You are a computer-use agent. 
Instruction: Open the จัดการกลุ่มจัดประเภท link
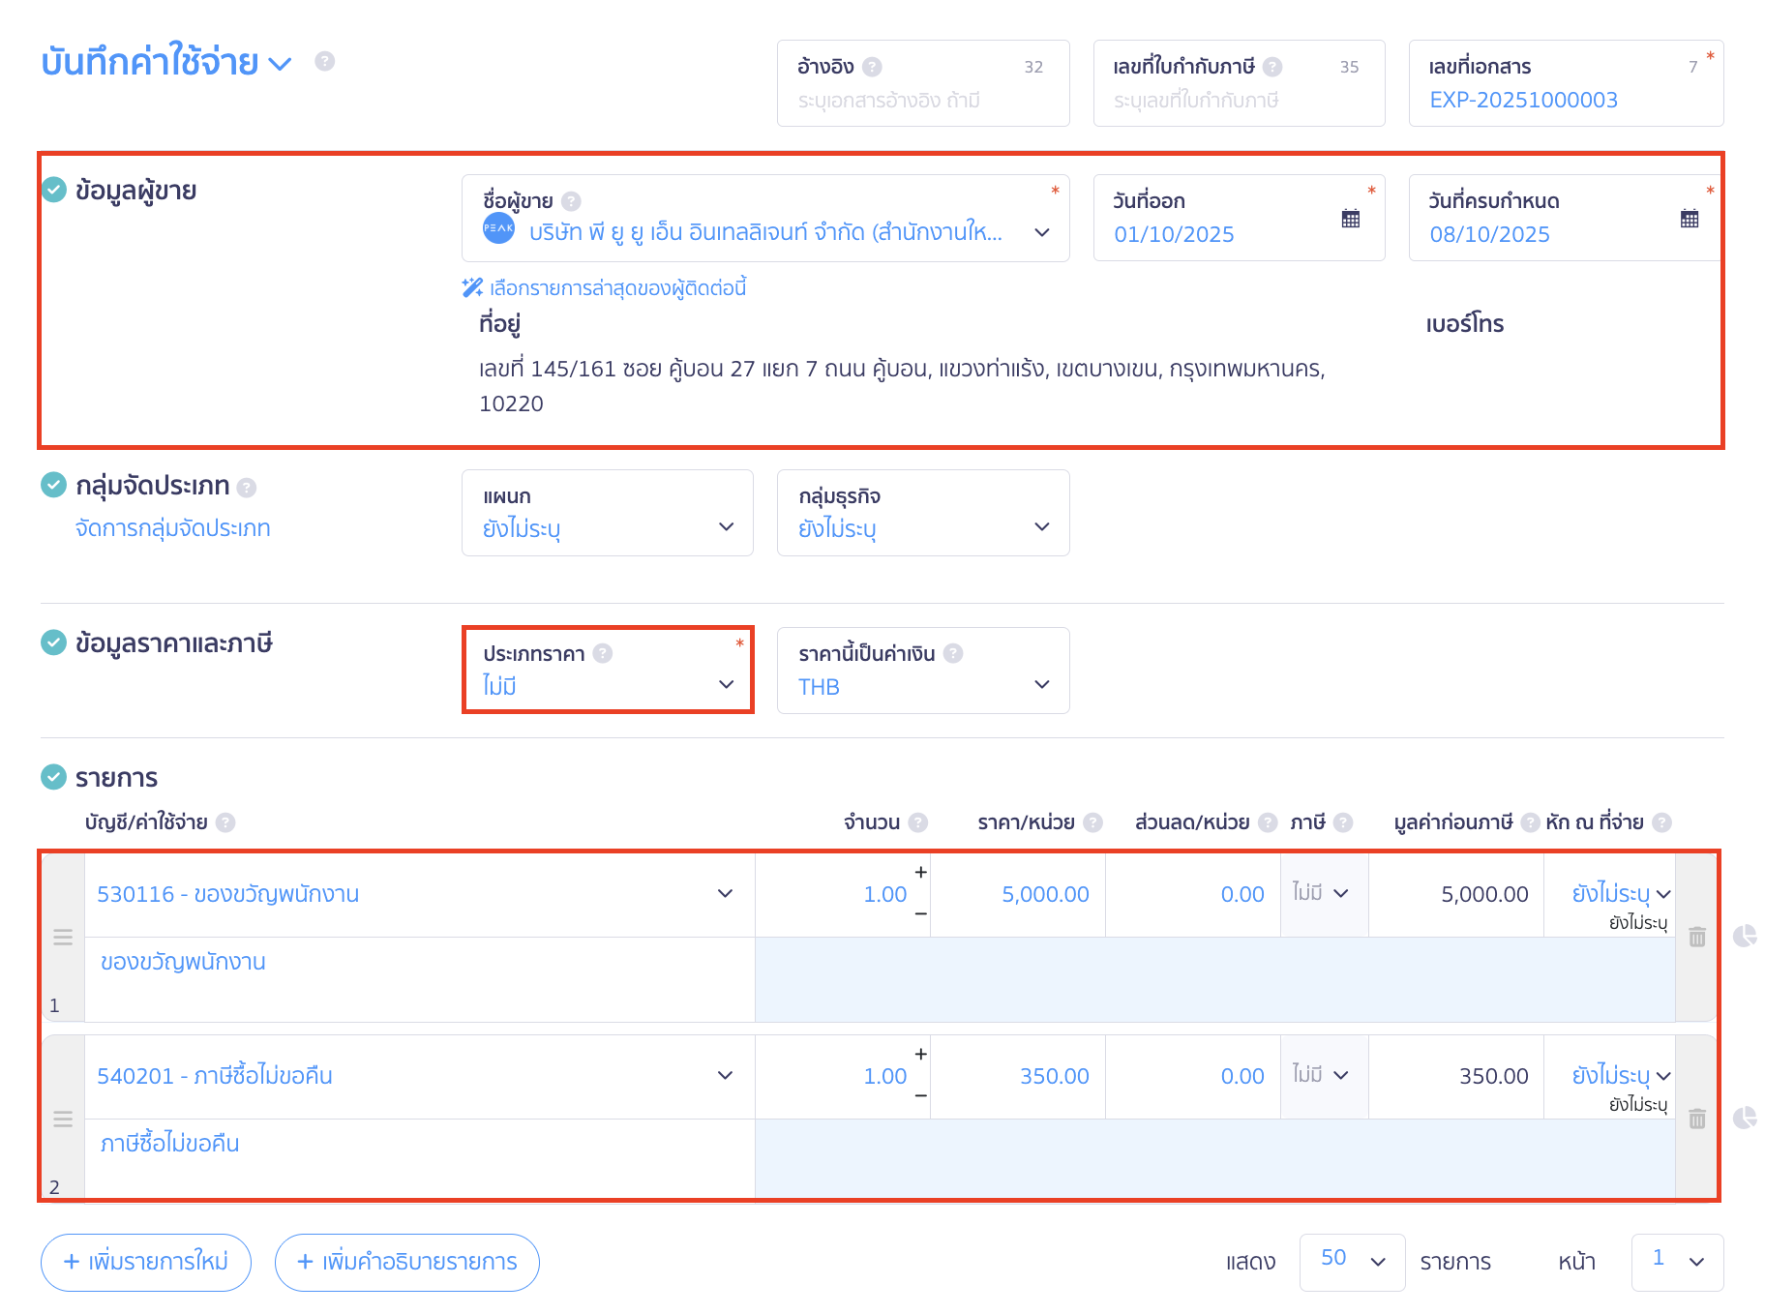click(x=173, y=528)
